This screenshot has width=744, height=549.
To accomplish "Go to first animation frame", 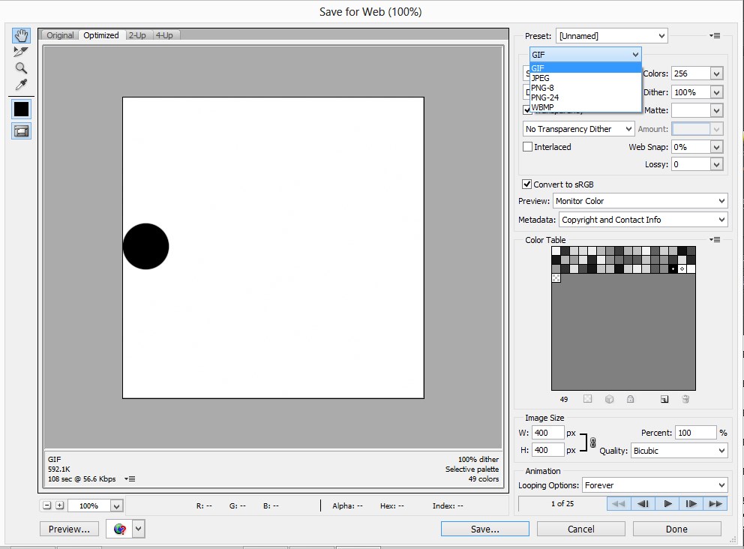I will tap(619, 503).
